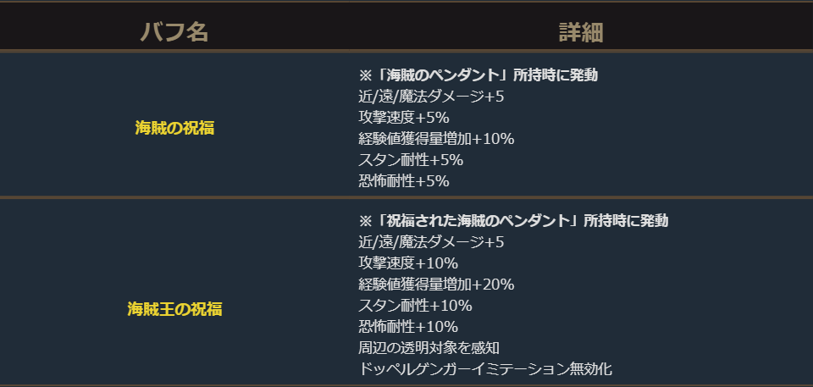813x387 pixels.
Task: Click the 経験値獲得量増加+20% line
Action: [436, 285]
